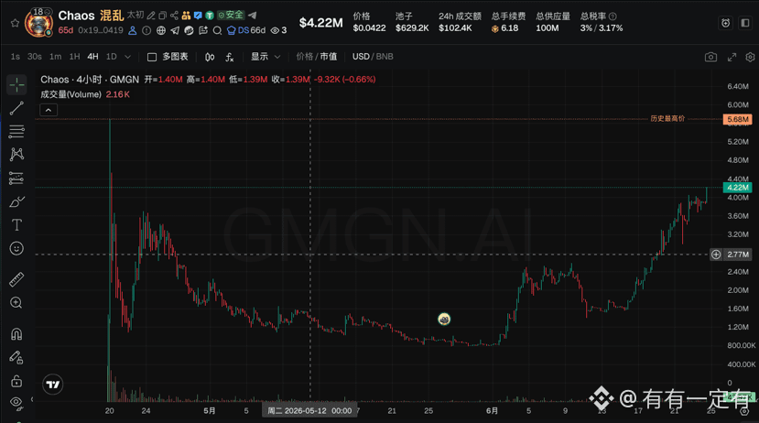This screenshot has height=423, width=759.
Task: Open the yellow community group icon
Action: click(x=186, y=16)
